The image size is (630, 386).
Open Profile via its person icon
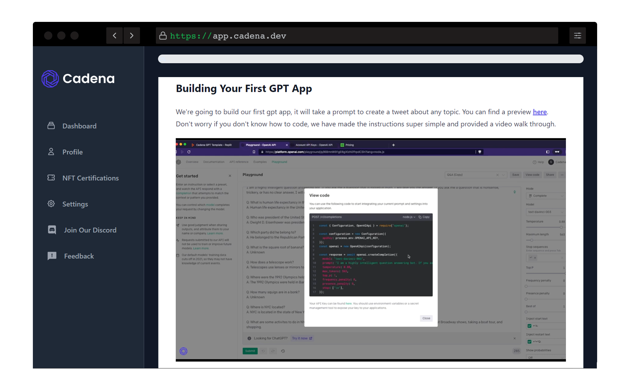tap(51, 152)
